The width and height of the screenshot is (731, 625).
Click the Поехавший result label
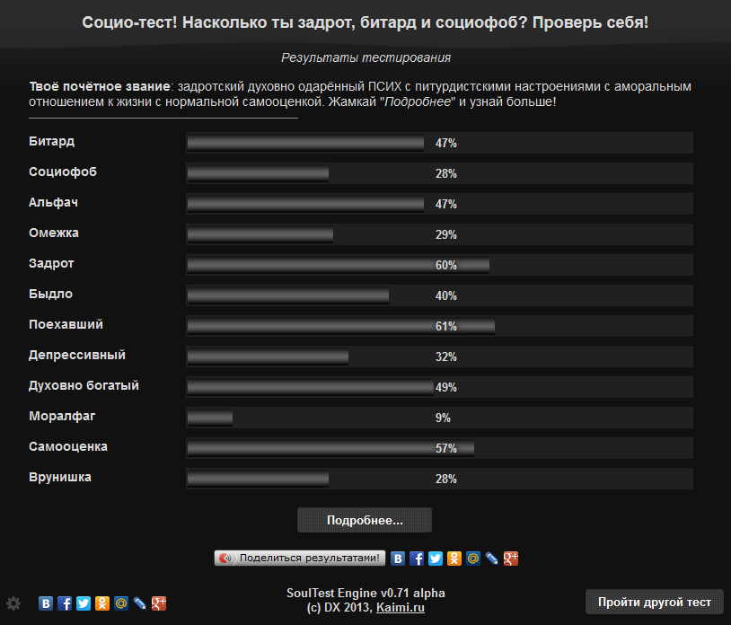[66, 324]
